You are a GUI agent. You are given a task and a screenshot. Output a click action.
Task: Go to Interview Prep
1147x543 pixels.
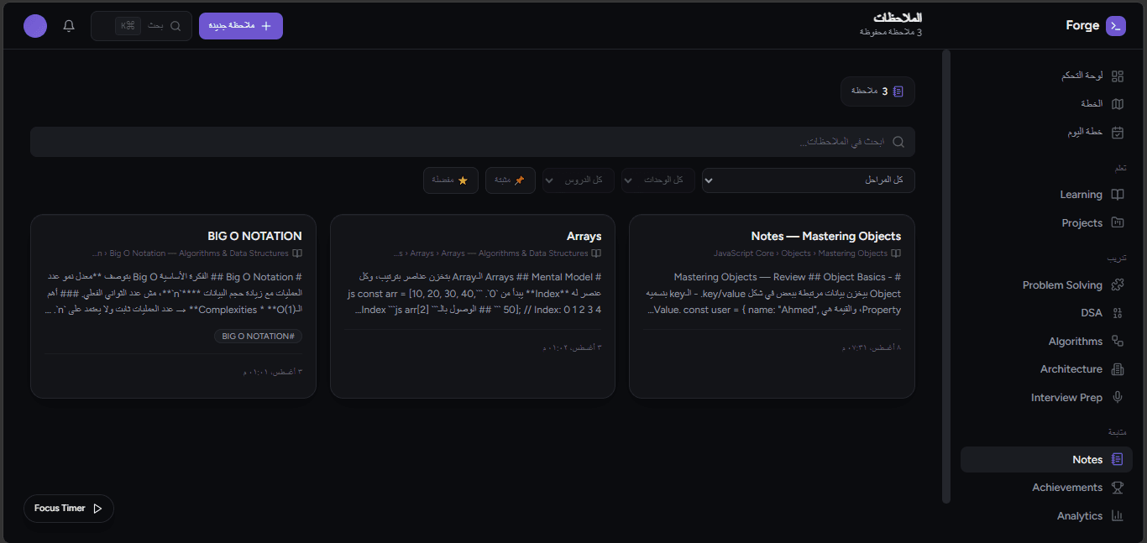(x=1046, y=397)
